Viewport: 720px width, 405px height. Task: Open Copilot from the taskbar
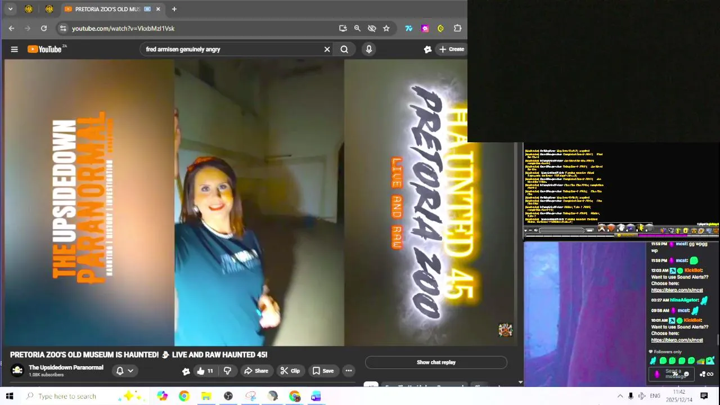162,396
